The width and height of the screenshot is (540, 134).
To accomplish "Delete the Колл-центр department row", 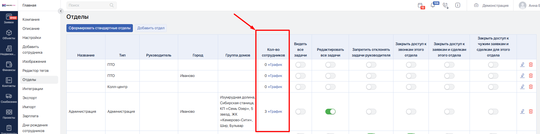I will pos(531,87).
